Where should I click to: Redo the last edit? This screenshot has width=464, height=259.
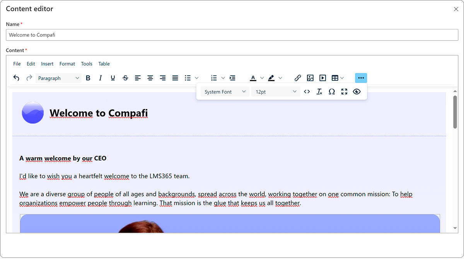[x=29, y=78]
